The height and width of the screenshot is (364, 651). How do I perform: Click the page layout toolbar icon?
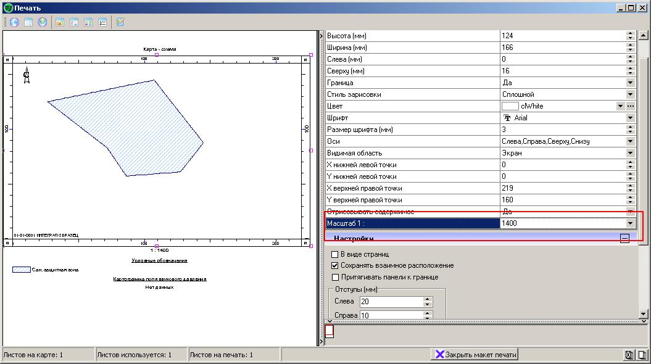(x=28, y=22)
